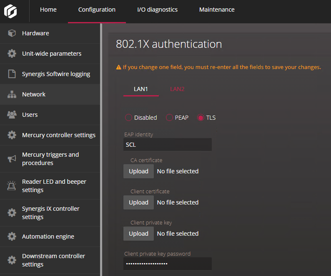
Task: Open Mercury triggers and procedures
Action: (50, 159)
